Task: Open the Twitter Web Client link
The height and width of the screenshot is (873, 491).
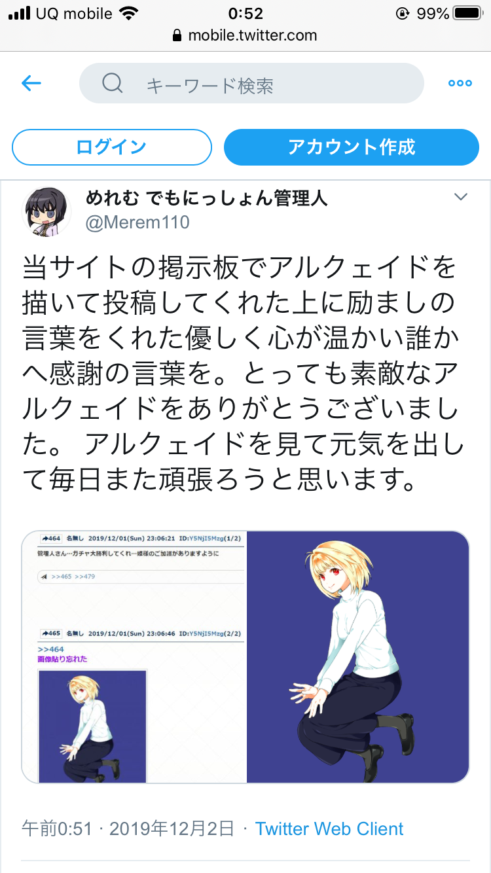Action: pyautogui.click(x=329, y=828)
